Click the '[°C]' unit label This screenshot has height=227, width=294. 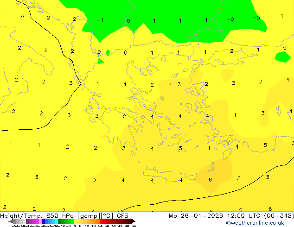click(107, 216)
